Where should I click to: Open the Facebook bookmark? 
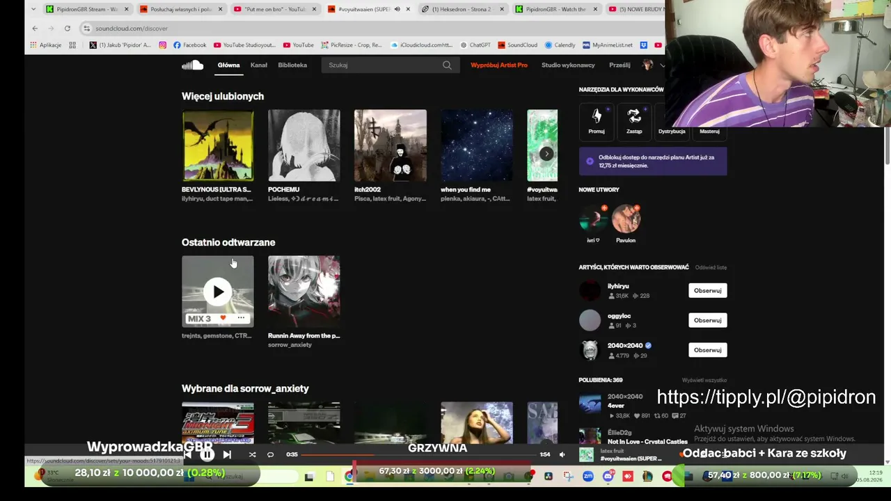point(189,45)
